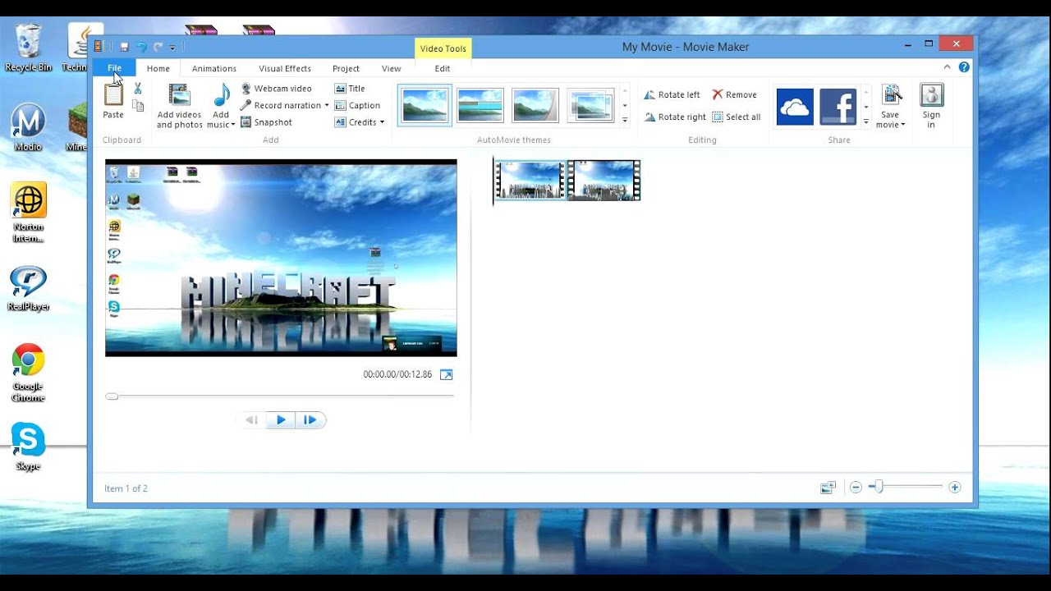Click the Skype desktop shortcut
Image resolution: width=1051 pixels, height=591 pixels.
tap(28, 447)
